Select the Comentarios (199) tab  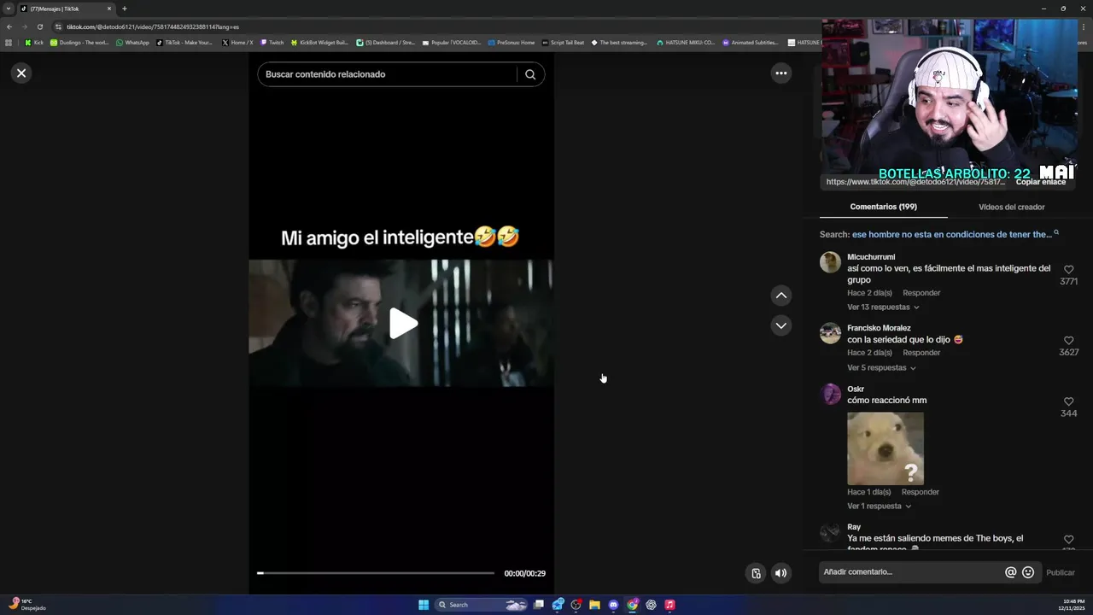click(x=883, y=207)
